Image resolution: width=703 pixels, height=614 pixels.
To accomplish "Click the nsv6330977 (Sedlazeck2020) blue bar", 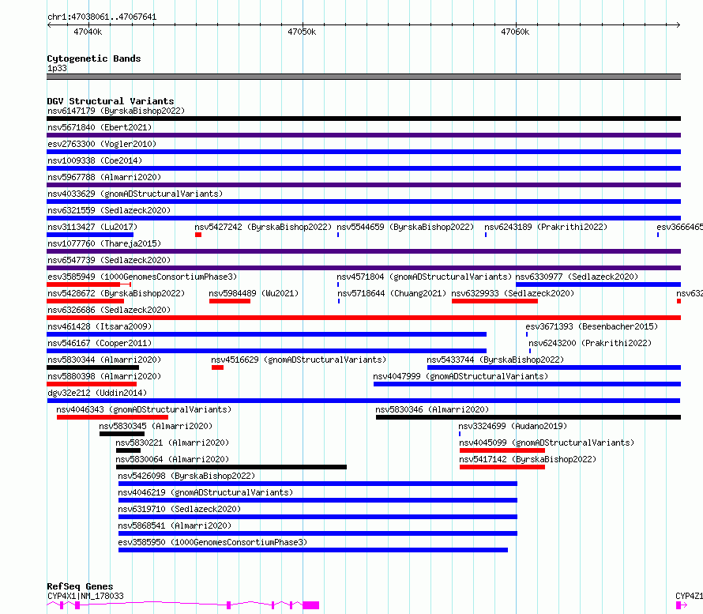I will tap(598, 284).
